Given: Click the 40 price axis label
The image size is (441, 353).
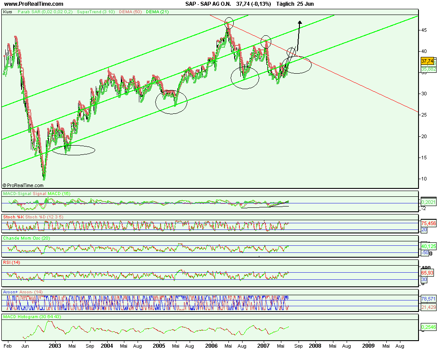Looking at the screenshot, I should (423, 51).
